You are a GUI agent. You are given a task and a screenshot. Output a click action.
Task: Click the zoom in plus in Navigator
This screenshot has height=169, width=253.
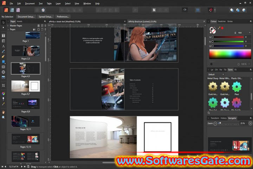(x=250, y=123)
